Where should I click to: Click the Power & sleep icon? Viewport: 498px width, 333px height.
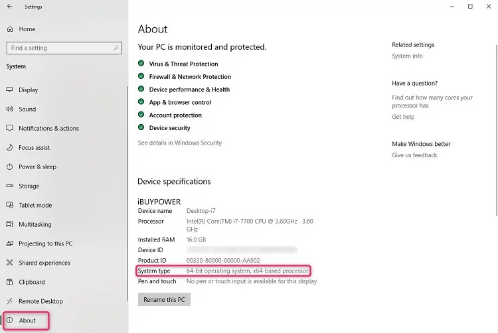click(9, 166)
